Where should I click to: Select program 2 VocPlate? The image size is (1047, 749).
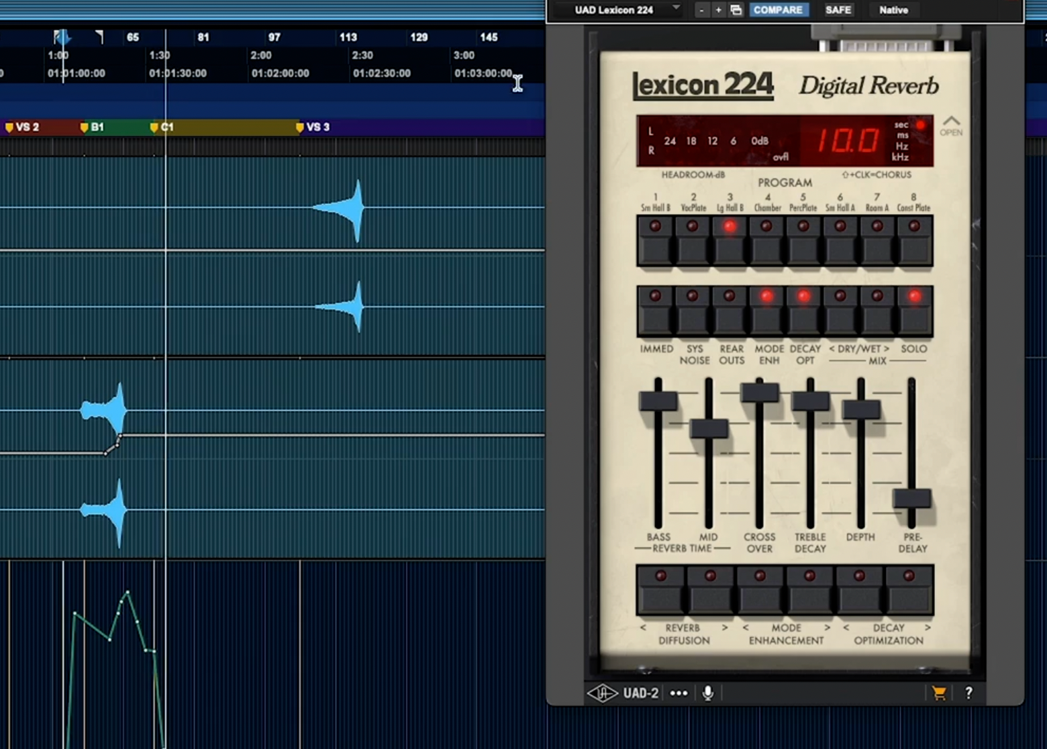(693, 242)
